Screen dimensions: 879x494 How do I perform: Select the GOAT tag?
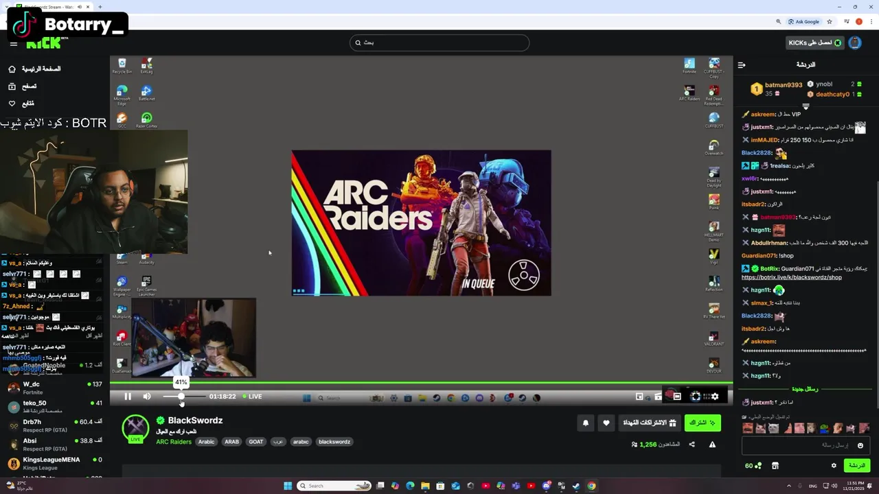pos(256,442)
